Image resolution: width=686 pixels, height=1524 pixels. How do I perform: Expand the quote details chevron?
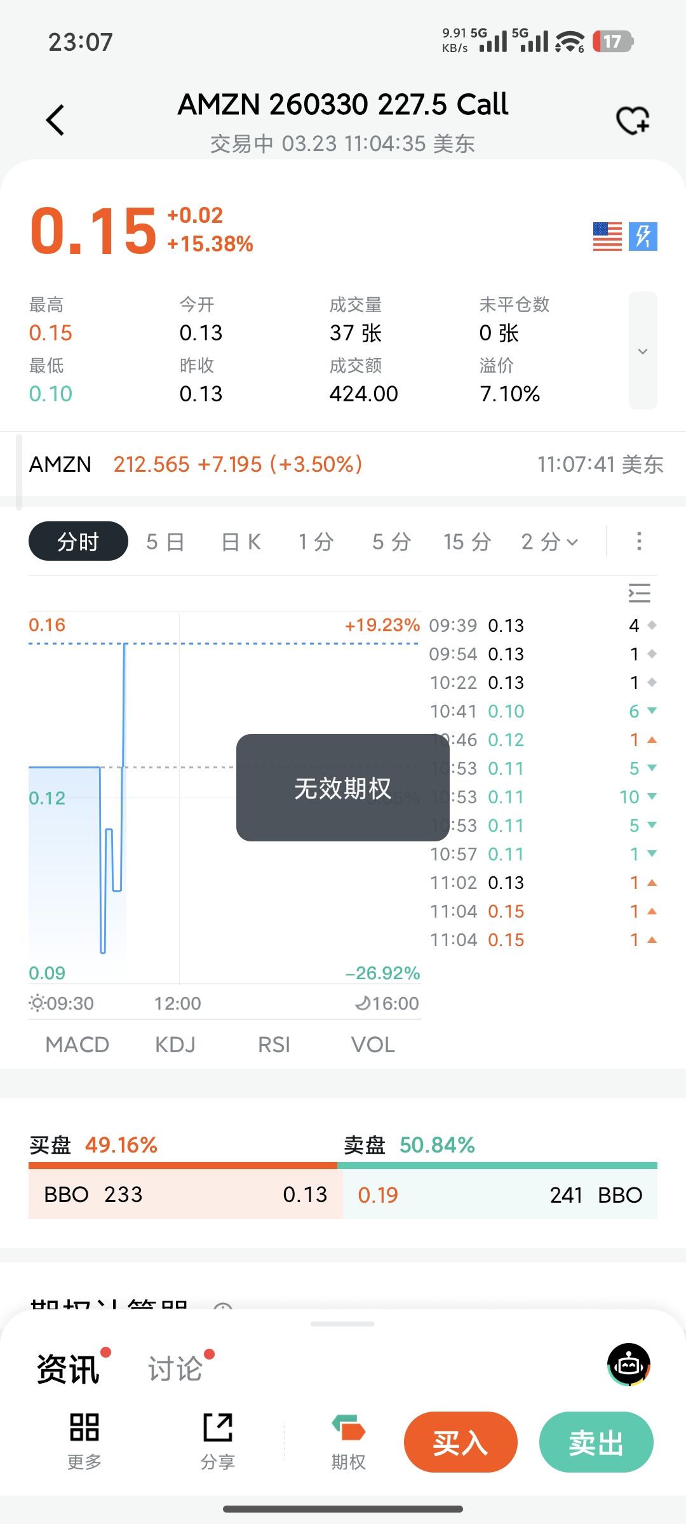pyautogui.click(x=643, y=351)
